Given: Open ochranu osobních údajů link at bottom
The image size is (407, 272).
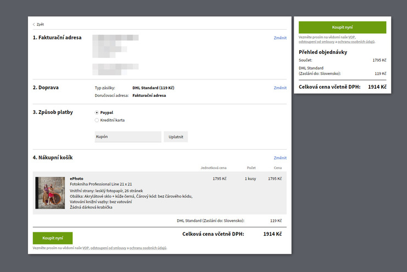Looking at the screenshot, I should (148, 248).
